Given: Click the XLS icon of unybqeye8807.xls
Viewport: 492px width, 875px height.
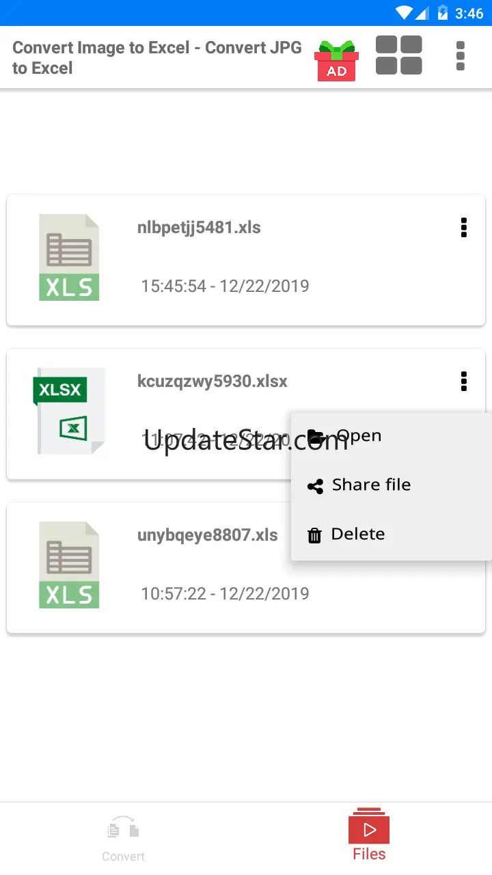Looking at the screenshot, I should (69, 565).
